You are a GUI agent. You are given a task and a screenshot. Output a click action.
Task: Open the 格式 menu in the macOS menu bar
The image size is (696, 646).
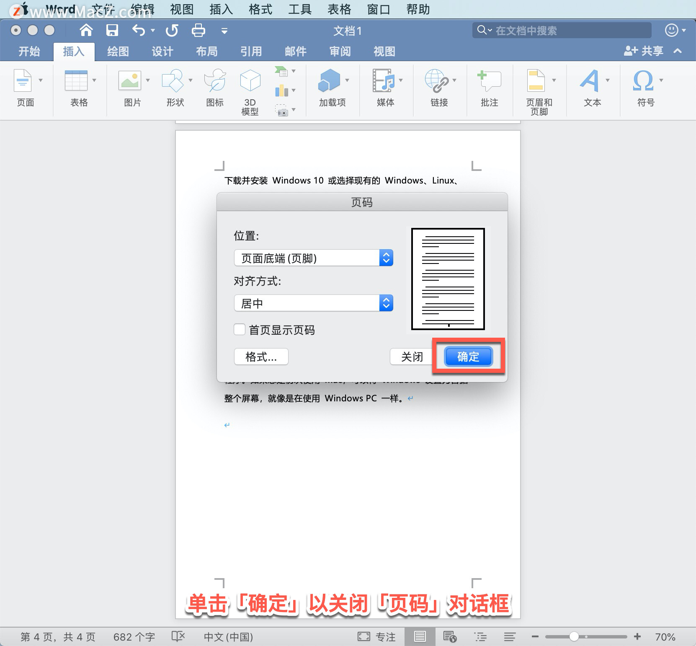pyautogui.click(x=260, y=9)
